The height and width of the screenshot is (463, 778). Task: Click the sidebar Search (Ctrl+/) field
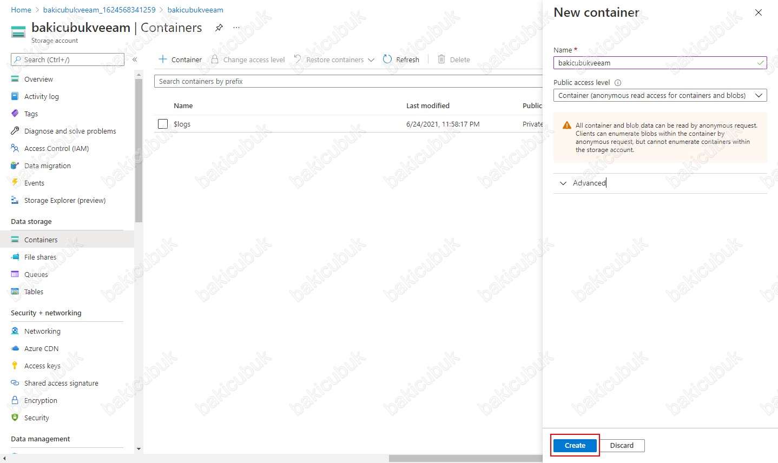68,59
